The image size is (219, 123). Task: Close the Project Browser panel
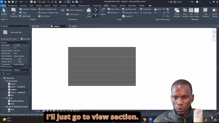click(30, 70)
